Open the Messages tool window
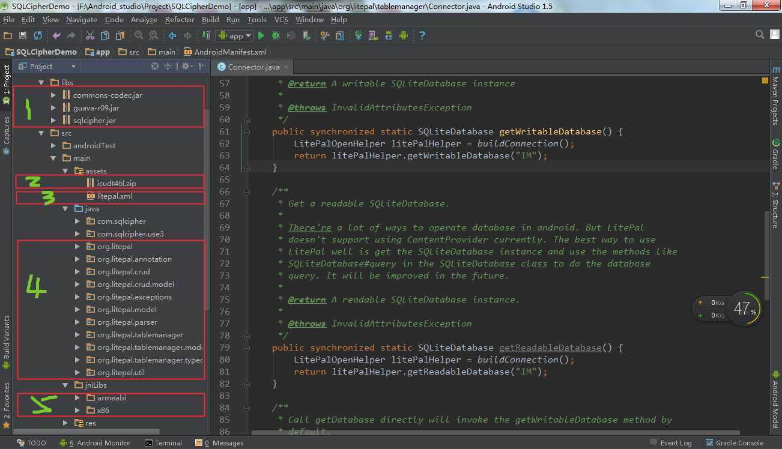782x449 pixels. coord(220,443)
